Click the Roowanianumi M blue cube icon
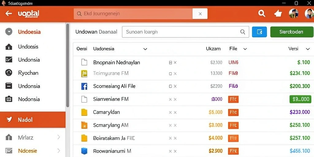This screenshot has height=157, width=314. point(84,151)
